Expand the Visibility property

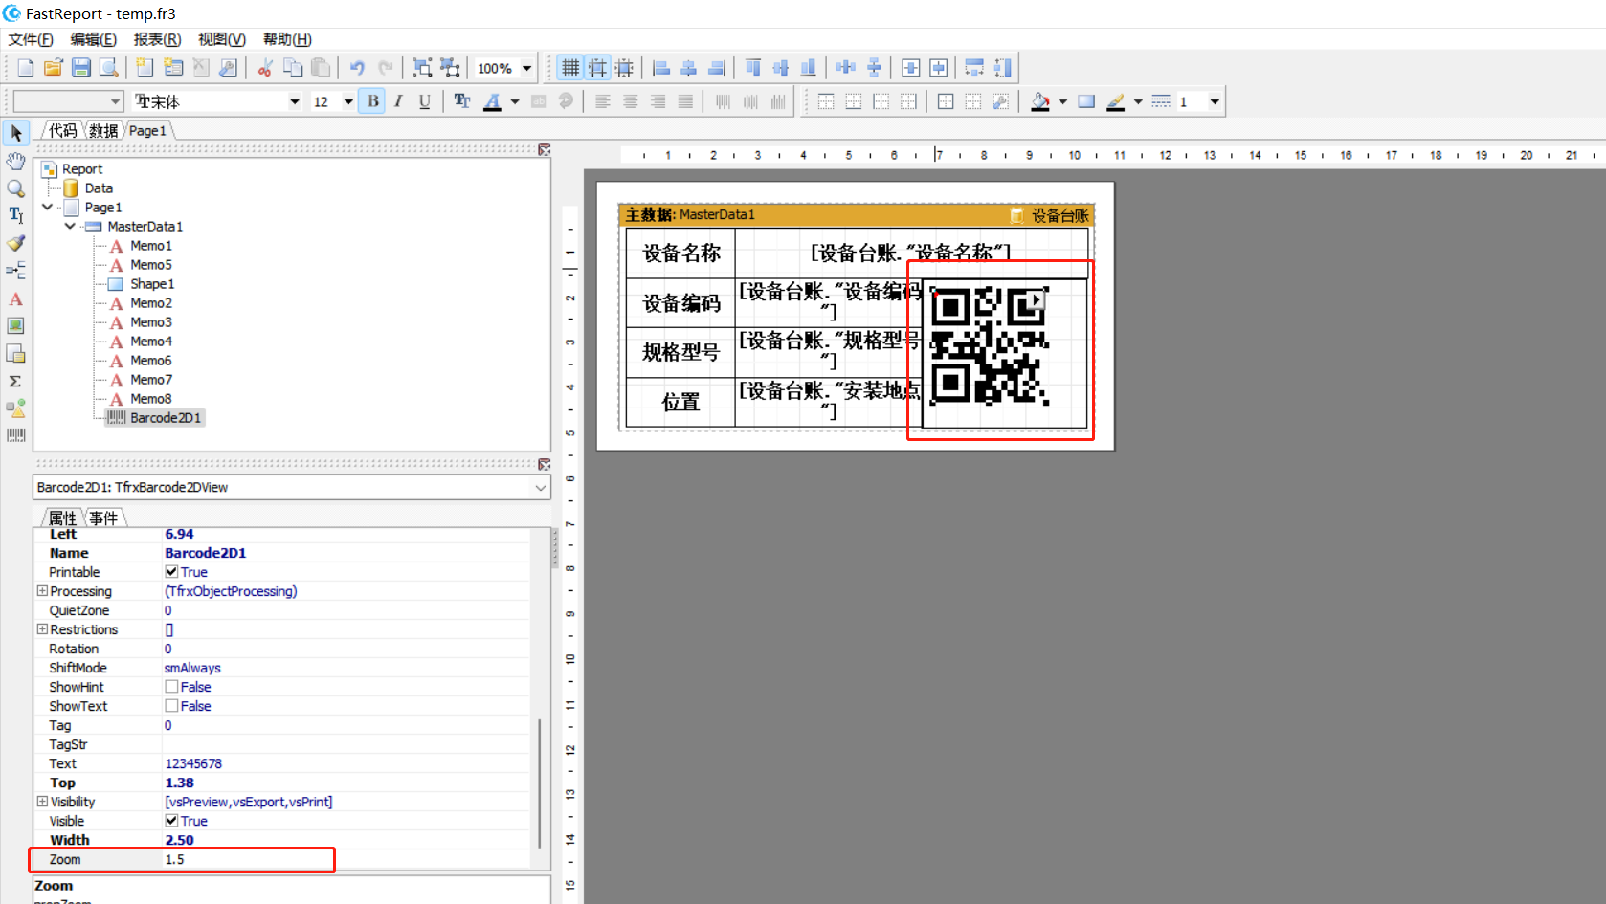click(42, 802)
